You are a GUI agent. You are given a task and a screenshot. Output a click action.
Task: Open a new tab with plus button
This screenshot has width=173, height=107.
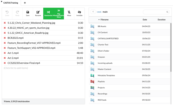pos(25,3)
